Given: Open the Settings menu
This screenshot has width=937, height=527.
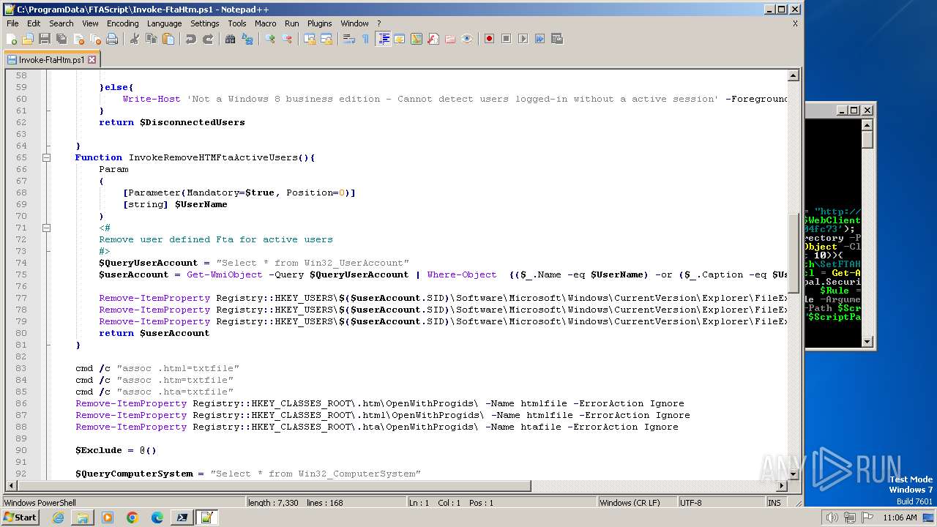Looking at the screenshot, I should click(204, 23).
